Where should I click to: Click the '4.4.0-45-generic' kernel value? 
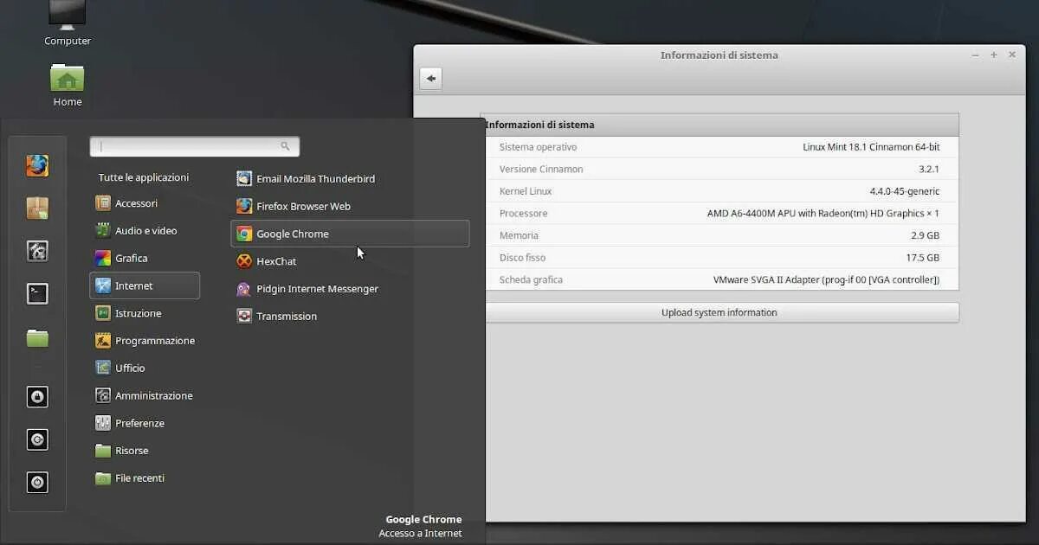click(x=905, y=191)
